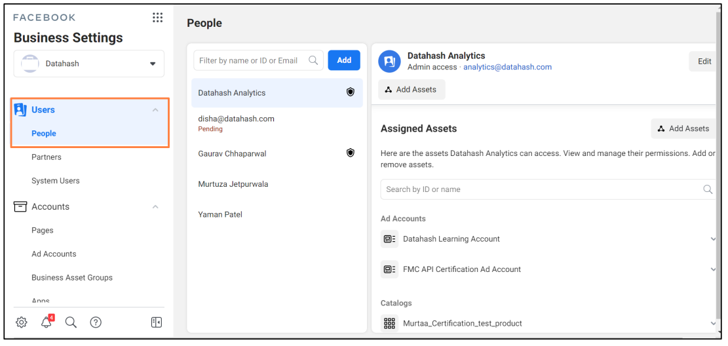The image size is (728, 346).
Task: Click the blue Add button
Action: 344,60
